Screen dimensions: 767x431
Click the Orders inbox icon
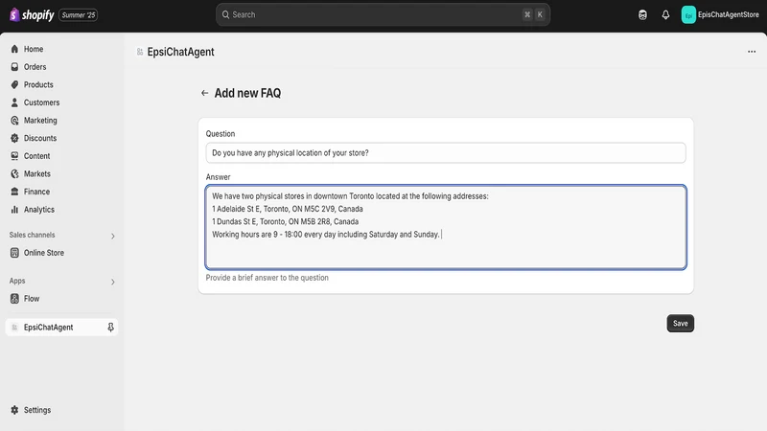pos(14,67)
